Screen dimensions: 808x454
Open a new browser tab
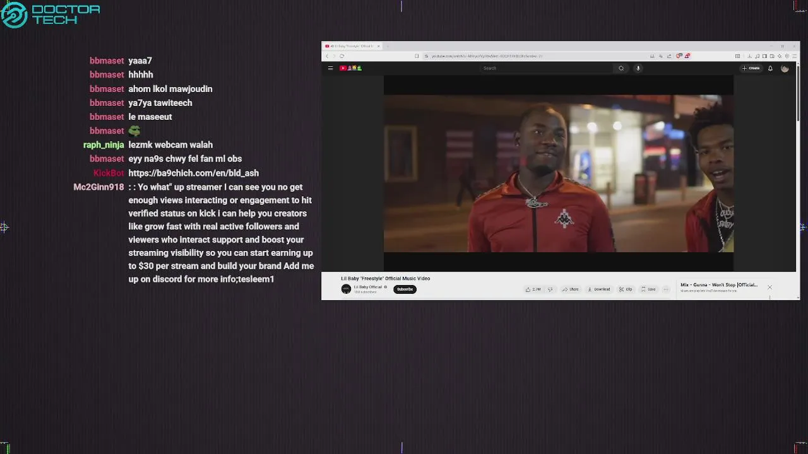tap(388, 46)
